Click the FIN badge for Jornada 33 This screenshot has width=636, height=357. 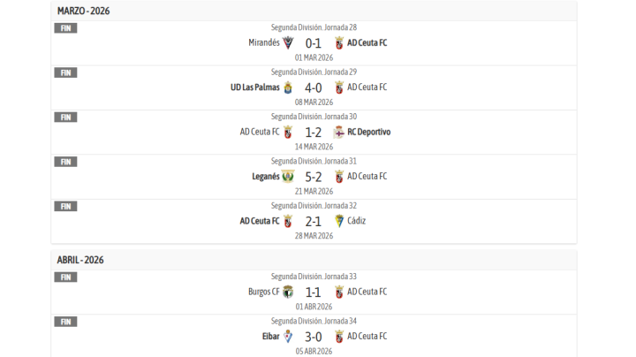coord(65,277)
